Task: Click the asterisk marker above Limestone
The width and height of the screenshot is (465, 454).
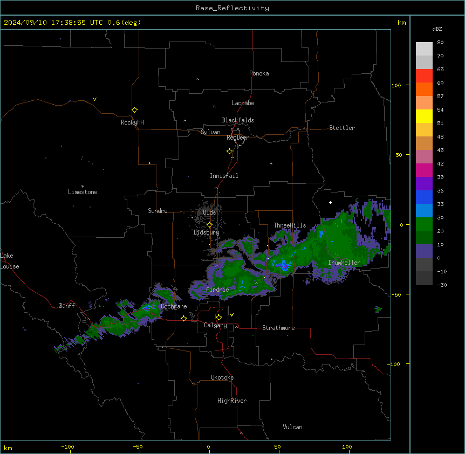Action: [83, 187]
